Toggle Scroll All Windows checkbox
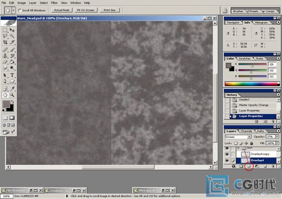This screenshot has height=199, width=282. (20, 10)
